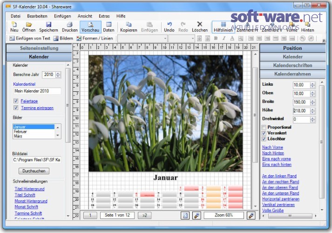This screenshot has width=332, height=233.
Task: Click the Bildern insert button
Action: coord(63,38)
